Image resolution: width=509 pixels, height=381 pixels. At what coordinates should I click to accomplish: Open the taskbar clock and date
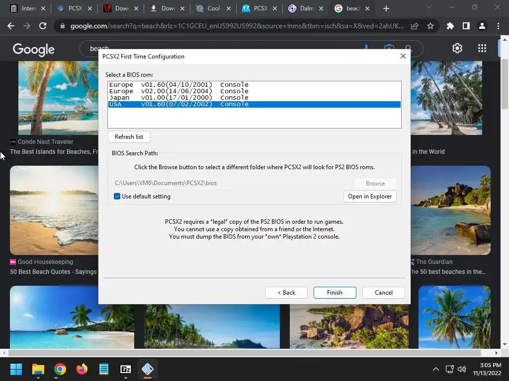(487, 369)
